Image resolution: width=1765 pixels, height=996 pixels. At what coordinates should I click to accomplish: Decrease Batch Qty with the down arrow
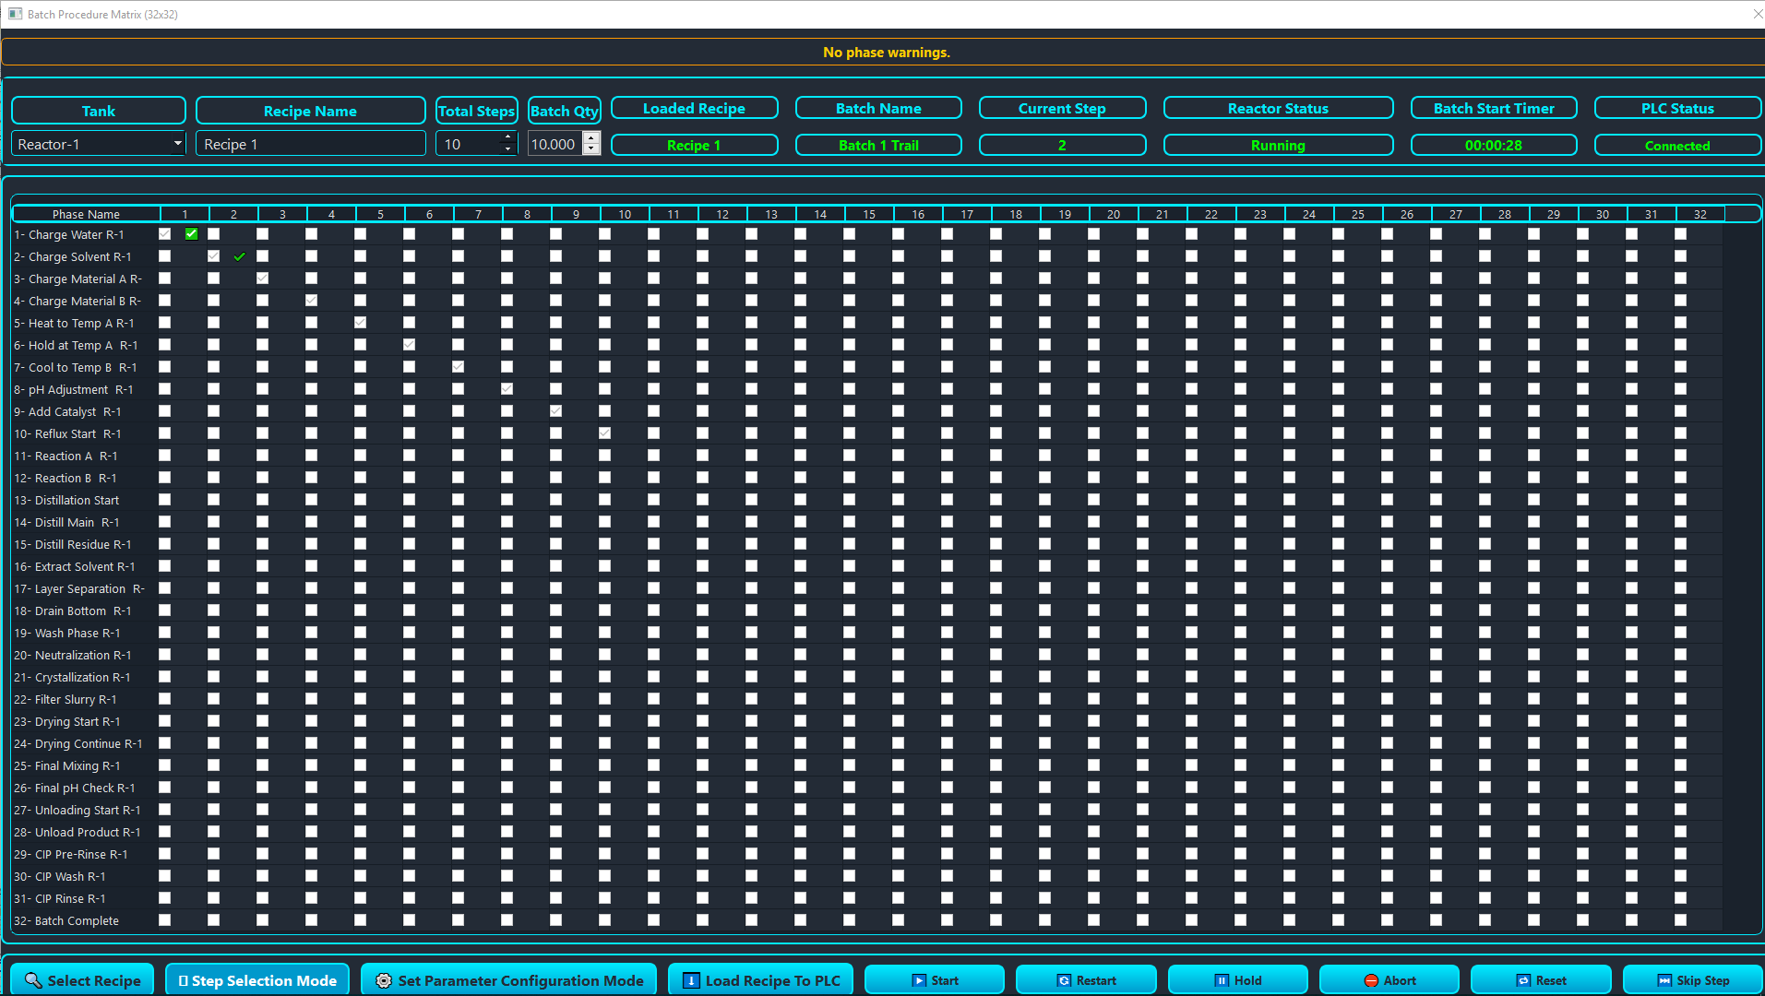click(591, 149)
